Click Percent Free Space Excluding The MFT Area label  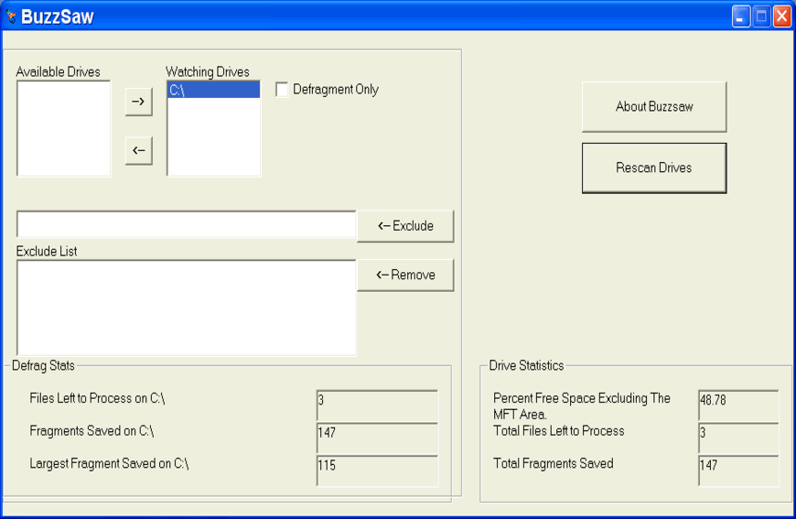pos(582,406)
